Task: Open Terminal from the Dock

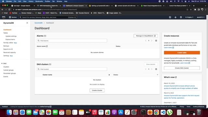Action: [143, 112]
